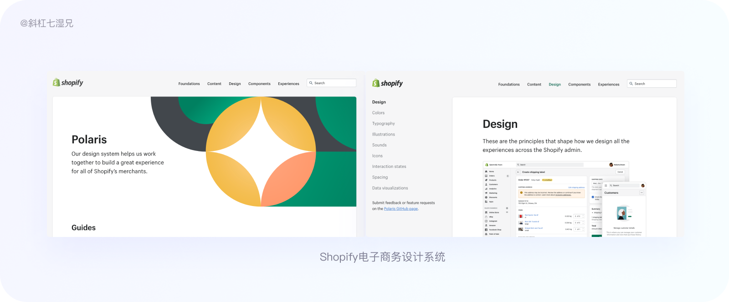Click the Shopify logo on the Design page
Image resolution: width=729 pixels, height=302 pixels.
[388, 83]
